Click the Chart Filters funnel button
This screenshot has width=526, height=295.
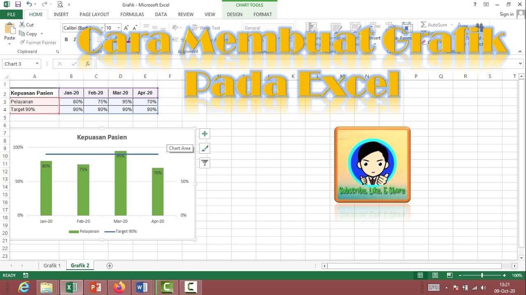click(205, 163)
